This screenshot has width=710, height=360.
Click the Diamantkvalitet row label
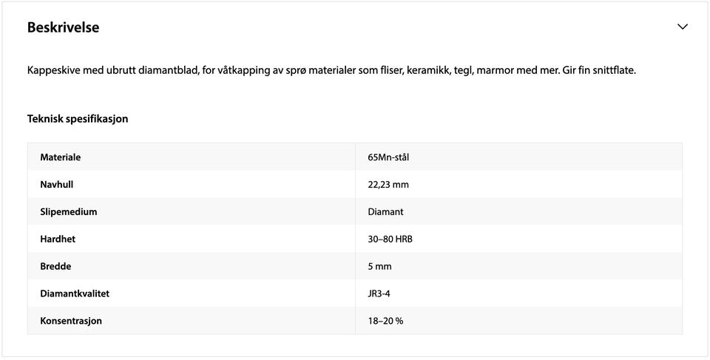coord(75,293)
